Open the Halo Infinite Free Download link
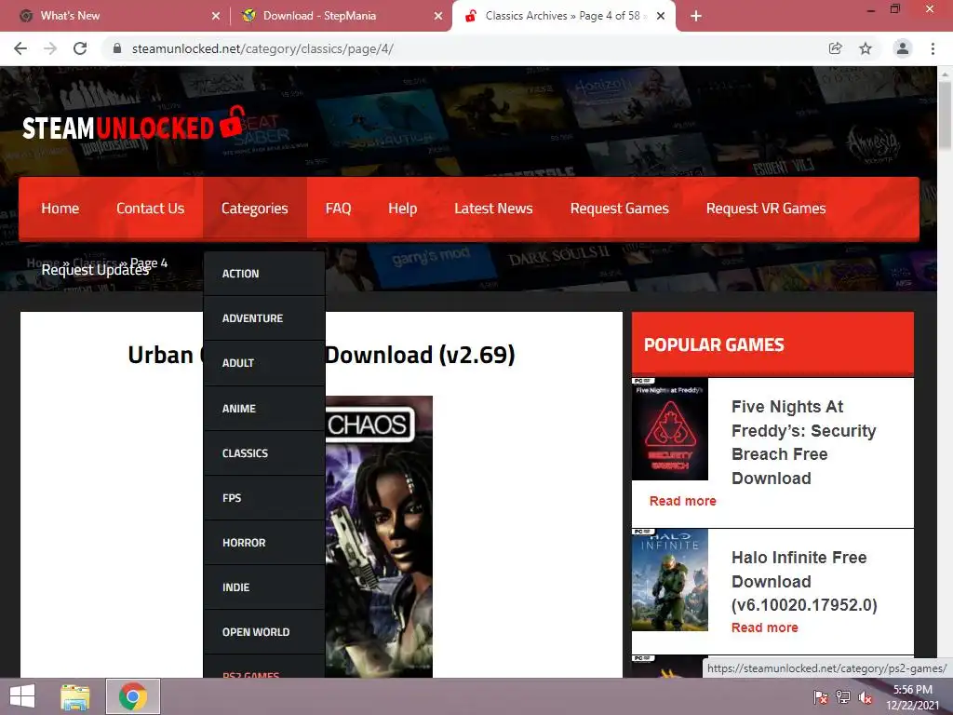This screenshot has height=715, width=953. pyautogui.click(x=804, y=581)
